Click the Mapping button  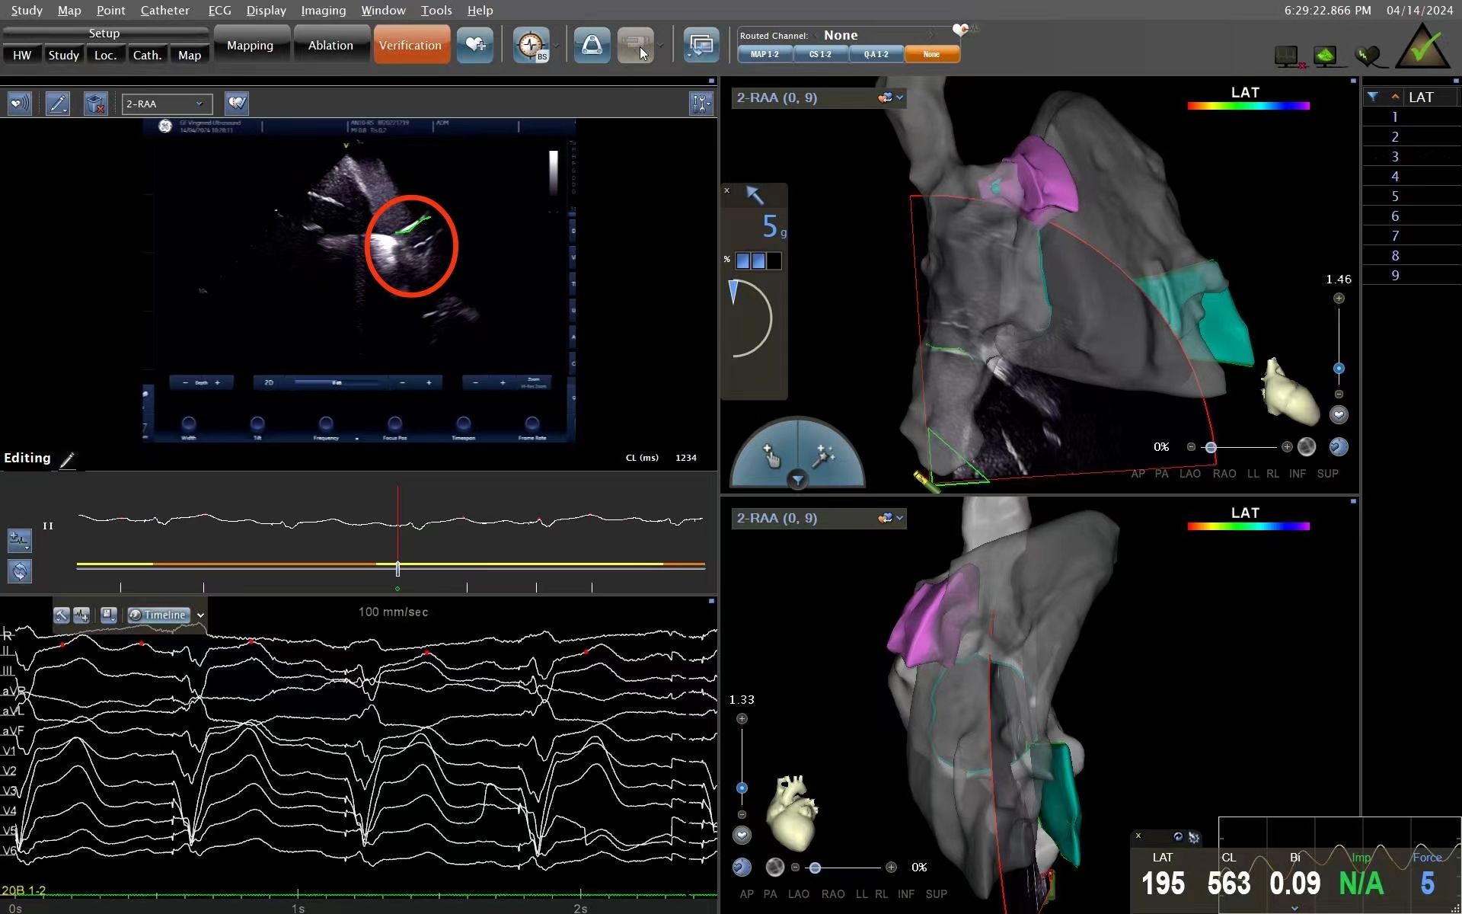pyautogui.click(x=250, y=46)
